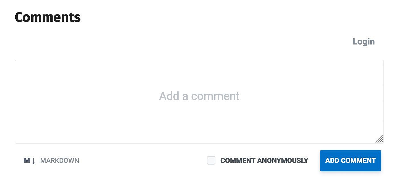Screen dimensions: 399x183
Task: Open Login link above comment box
Action: click(x=363, y=42)
